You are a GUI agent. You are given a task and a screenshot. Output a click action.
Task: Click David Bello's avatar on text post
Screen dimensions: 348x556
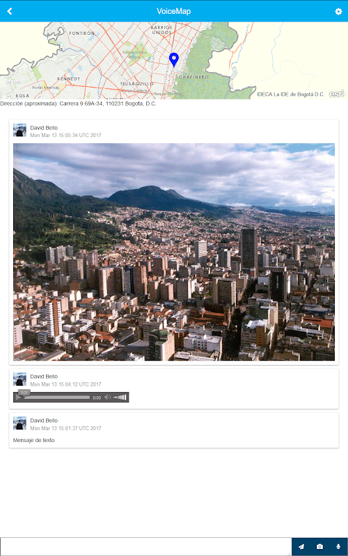(x=20, y=423)
